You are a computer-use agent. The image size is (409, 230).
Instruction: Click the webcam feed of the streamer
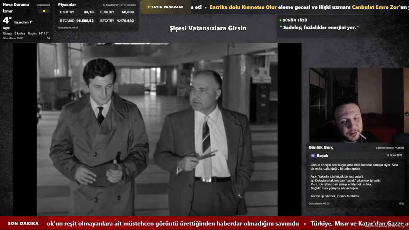(359, 105)
